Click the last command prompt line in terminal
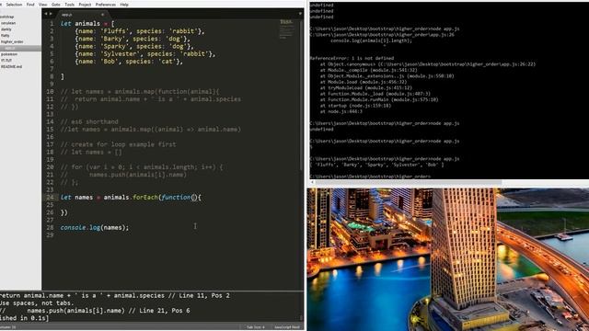 pyautogui.click(x=370, y=177)
